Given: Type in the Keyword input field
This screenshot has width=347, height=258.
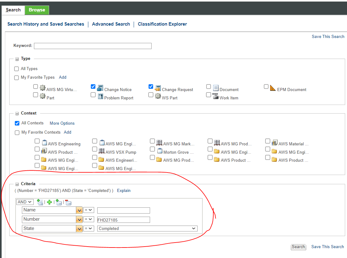Looking at the screenshot, I should coord(92,46).
